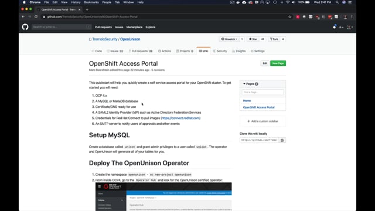Open the Wi-Fi status menu

pos(288,2)
